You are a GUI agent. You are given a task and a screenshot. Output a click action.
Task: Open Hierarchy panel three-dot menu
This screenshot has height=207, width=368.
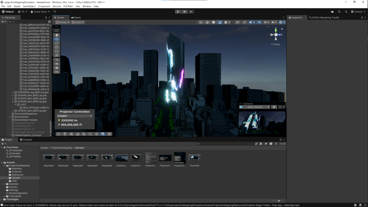click(49, 18)
